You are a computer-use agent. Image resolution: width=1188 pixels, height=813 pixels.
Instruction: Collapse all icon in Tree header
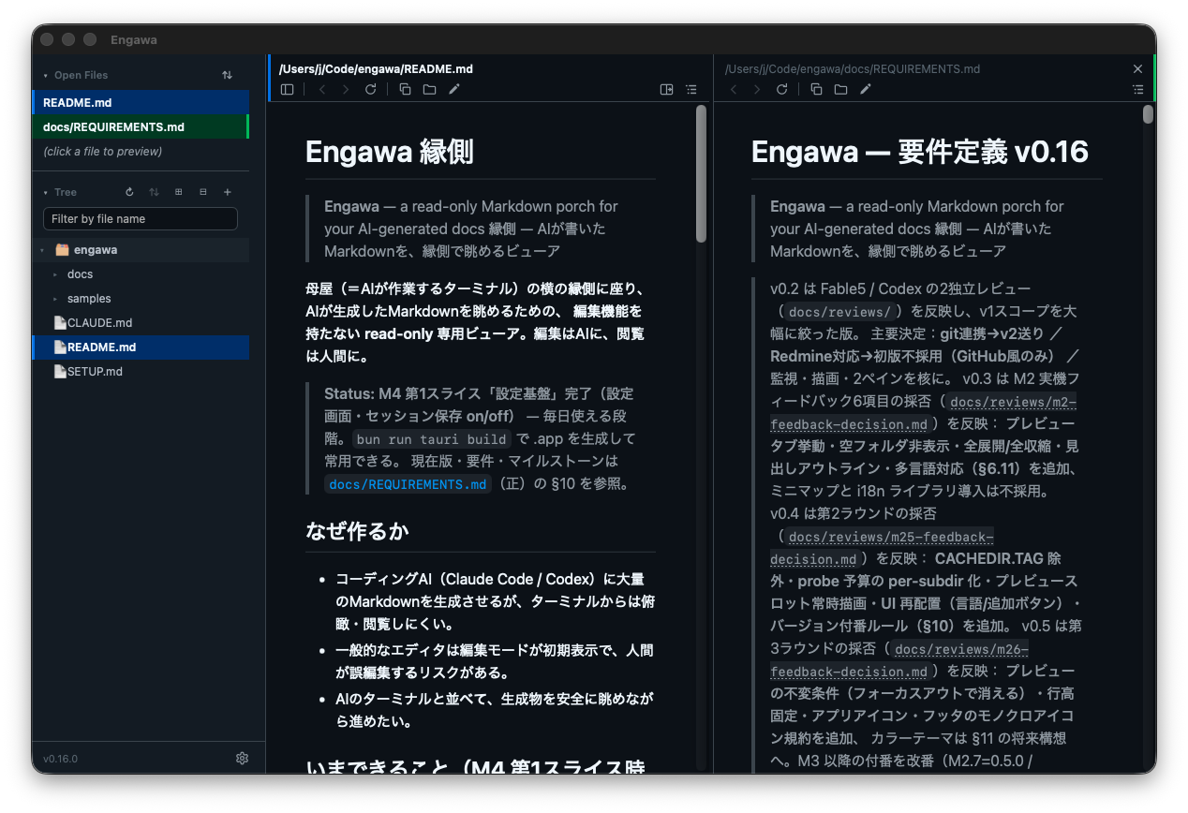(x=203, y=192)
